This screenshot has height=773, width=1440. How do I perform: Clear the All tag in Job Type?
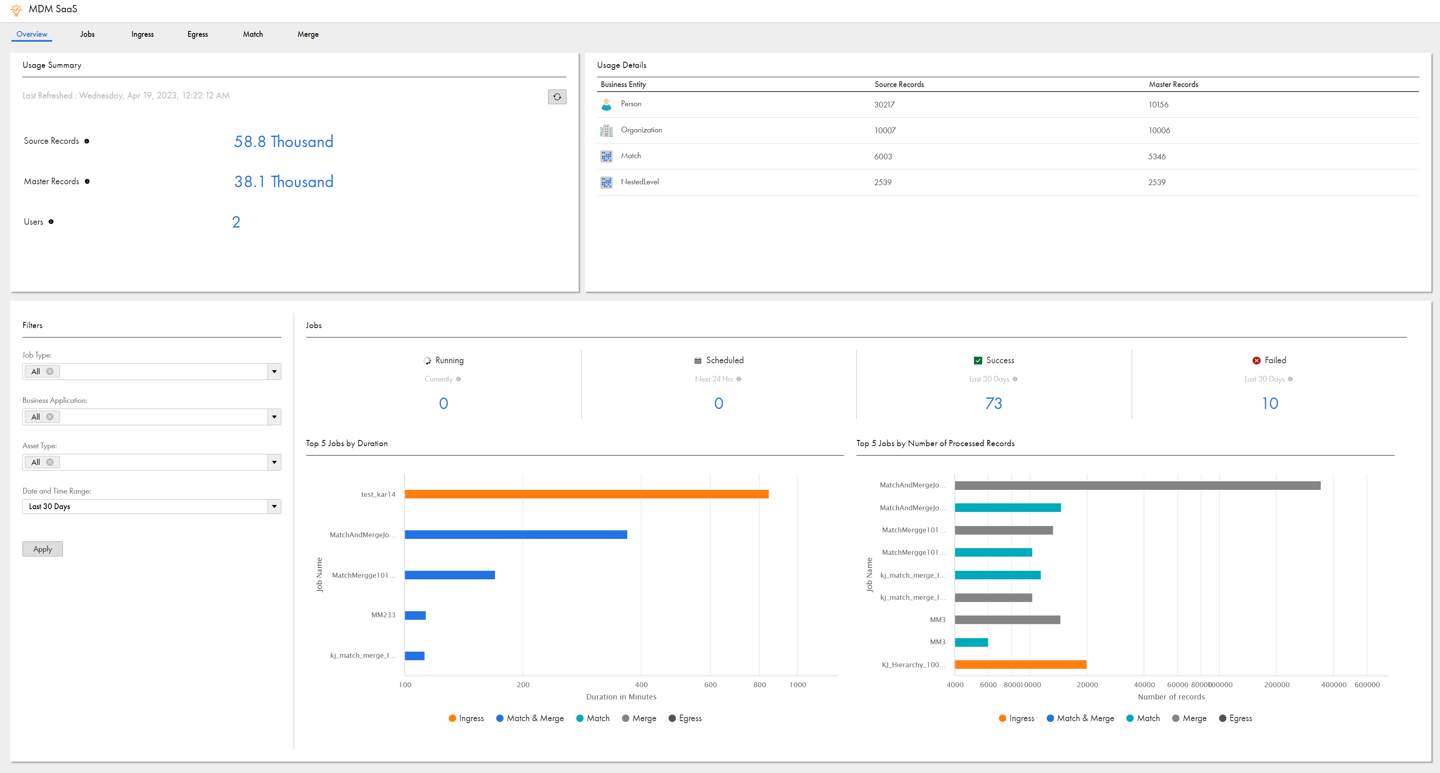(x=50, y=371)
